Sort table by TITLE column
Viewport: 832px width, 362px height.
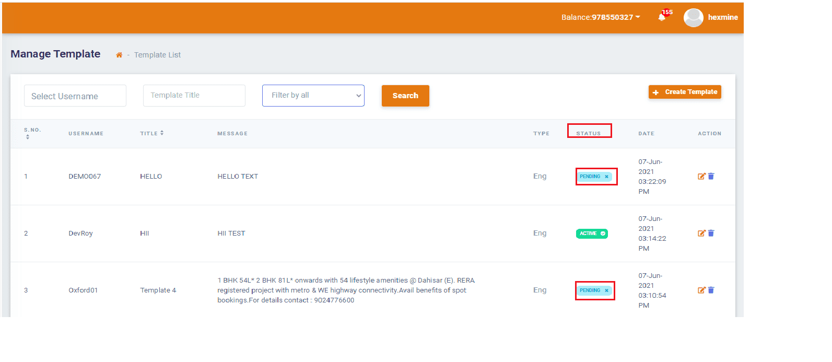click(x=162, y=133)
